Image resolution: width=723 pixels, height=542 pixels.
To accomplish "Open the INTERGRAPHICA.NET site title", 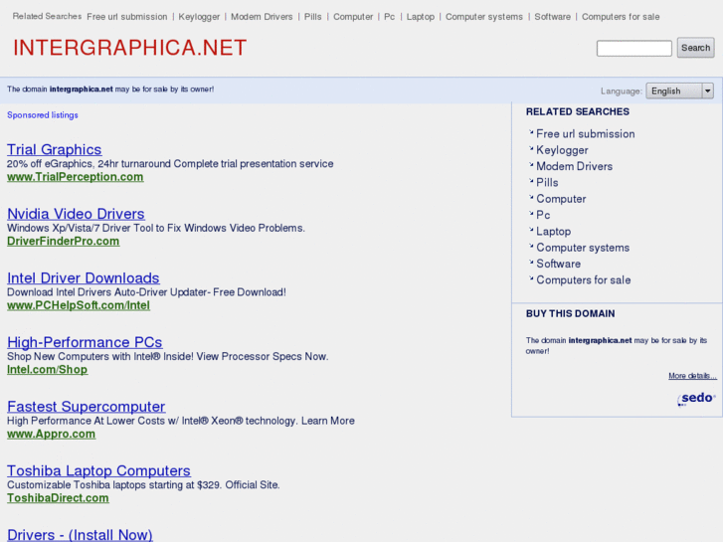I will pos(130,48).
